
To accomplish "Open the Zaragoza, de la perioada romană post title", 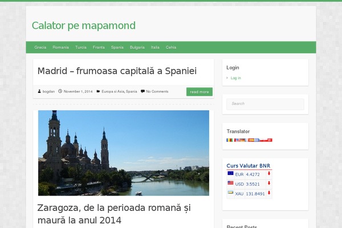I will pos(114,214).
